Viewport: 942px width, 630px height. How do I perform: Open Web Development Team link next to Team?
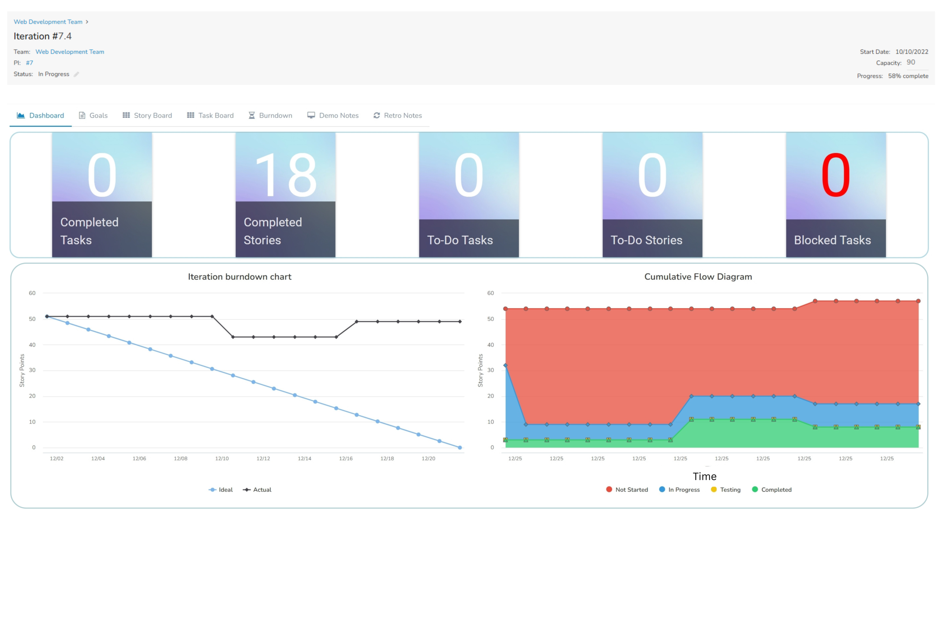point(70,52)
